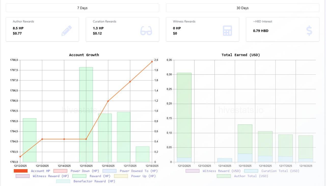Click the dollar sign icon in HBD Interest card
Image resolution: width=326 pixels, height=186 pixels.
(309, 31)
